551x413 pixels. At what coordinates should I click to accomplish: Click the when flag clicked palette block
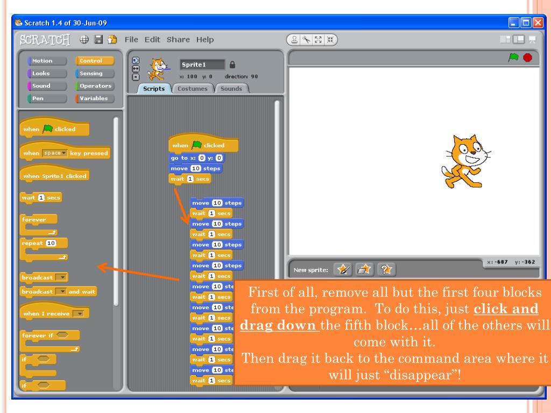pyautogui.click(x=54, y=127)
